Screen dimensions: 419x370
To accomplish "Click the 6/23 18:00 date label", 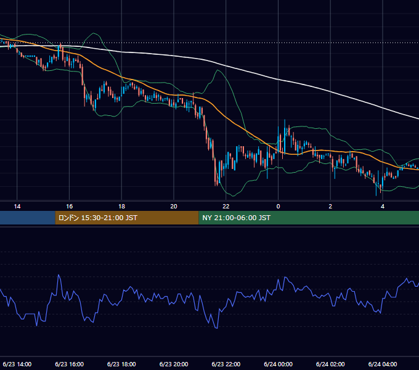I will coord(121,364).
